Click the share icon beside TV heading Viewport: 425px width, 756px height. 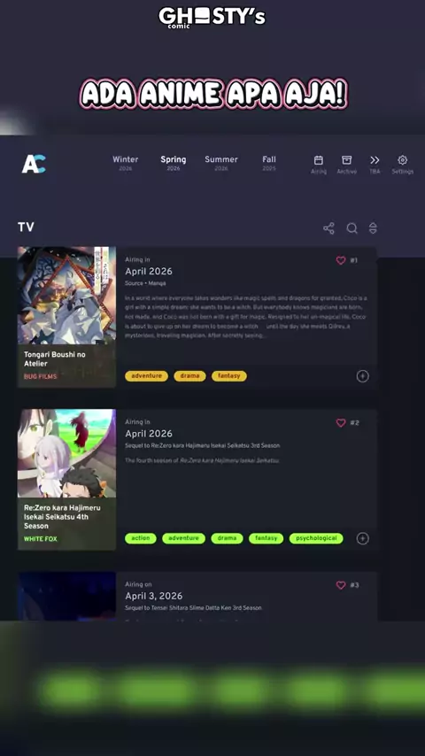(x=329, y=228)
